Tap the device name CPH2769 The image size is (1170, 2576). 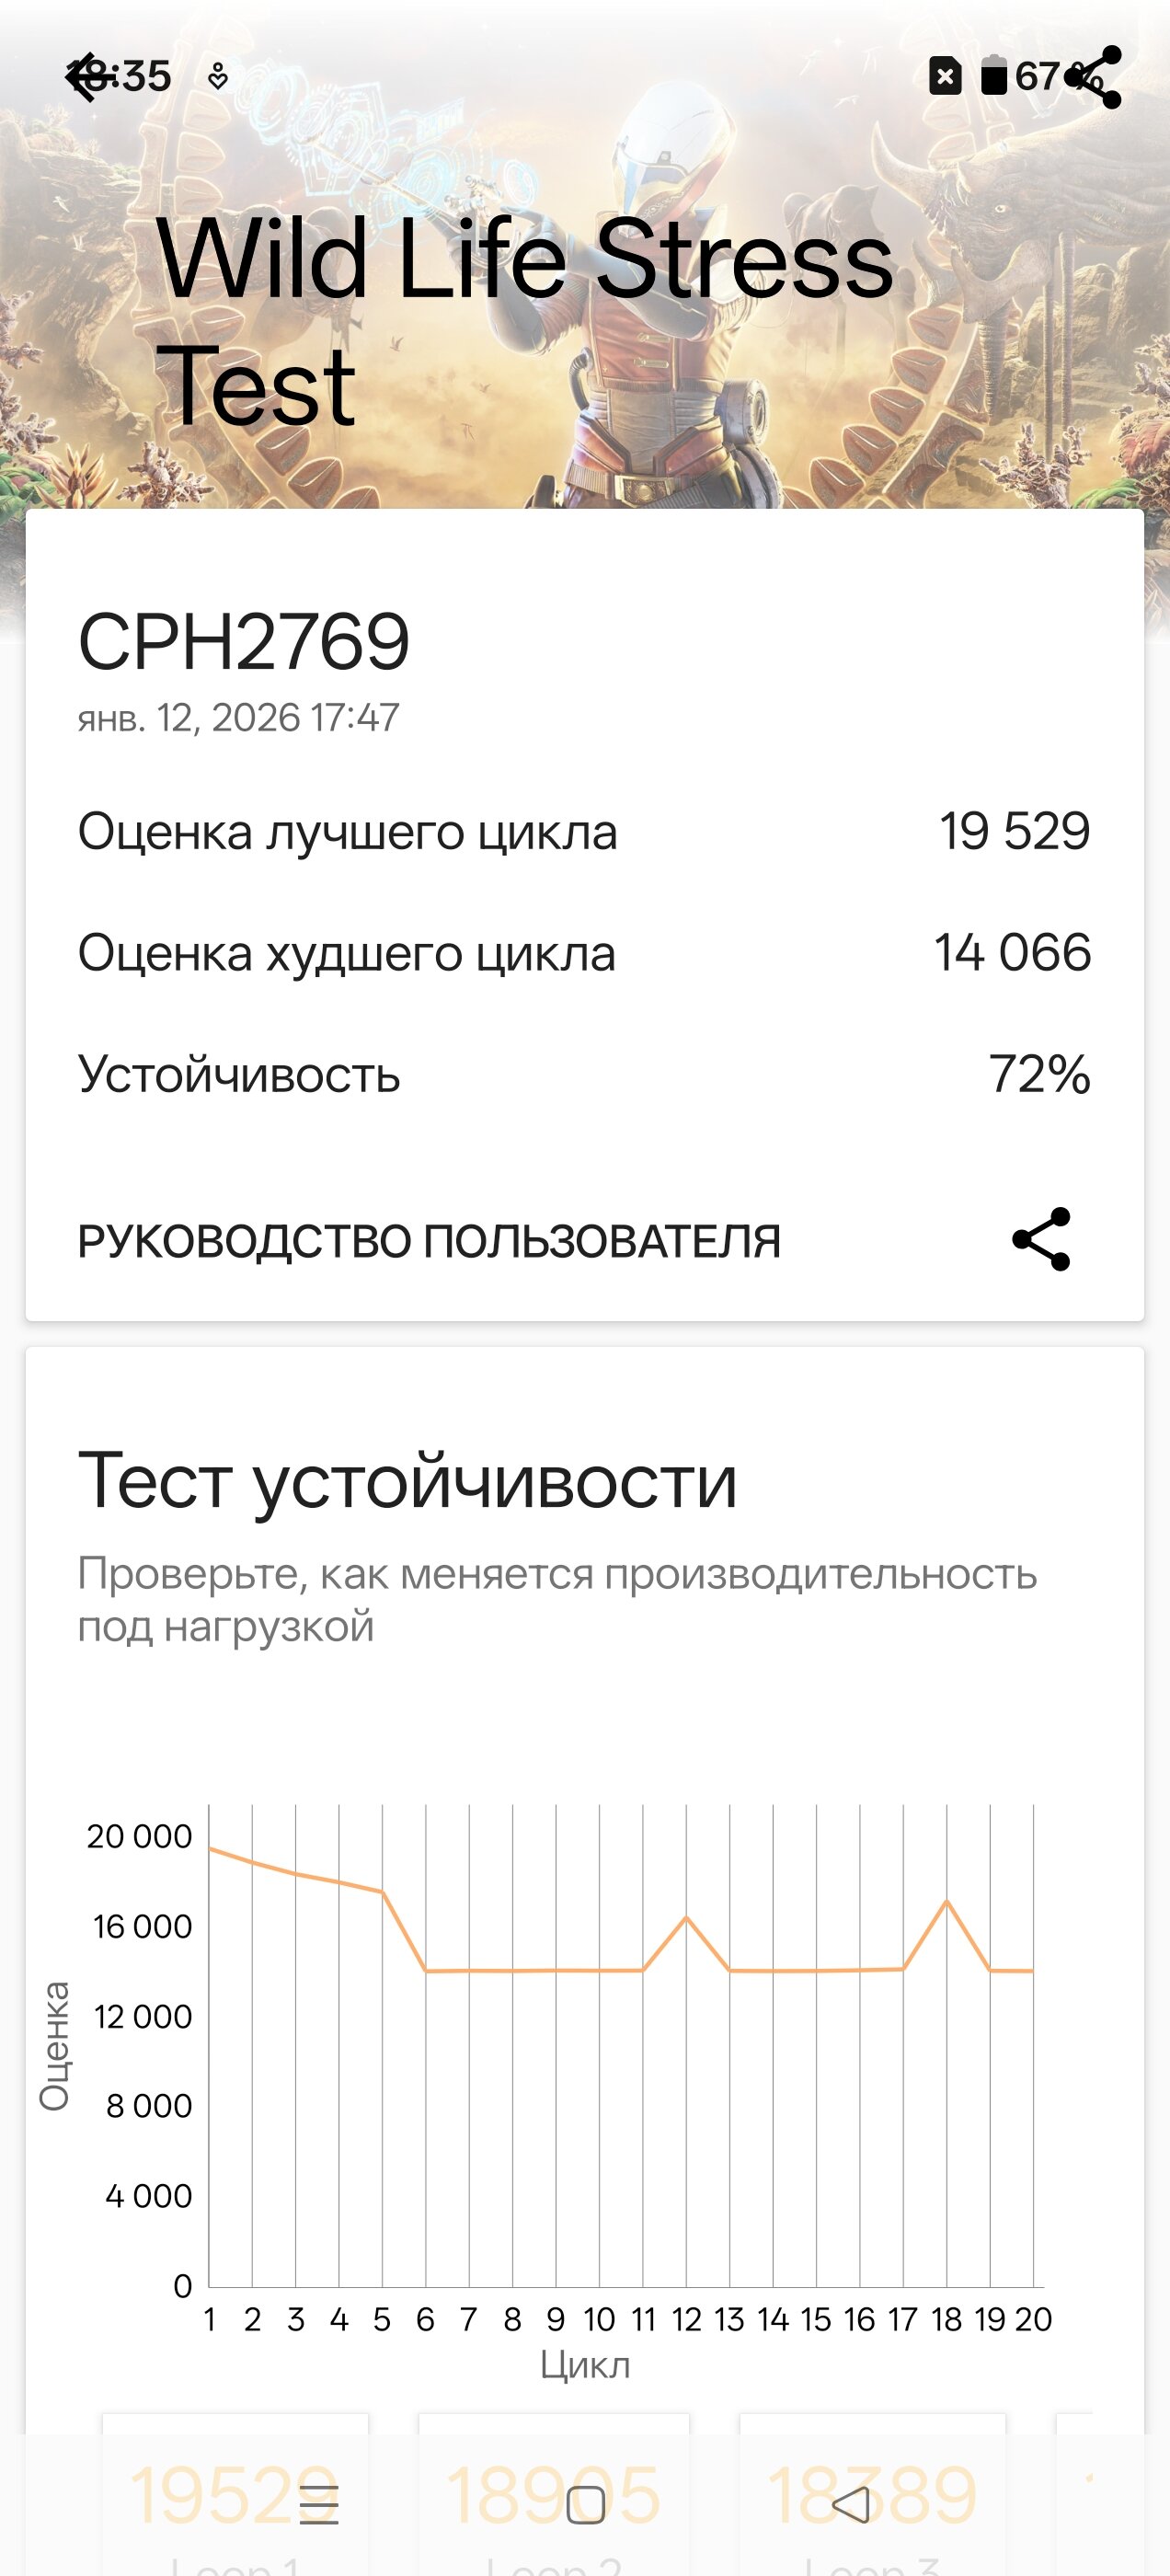coord(244,642)
